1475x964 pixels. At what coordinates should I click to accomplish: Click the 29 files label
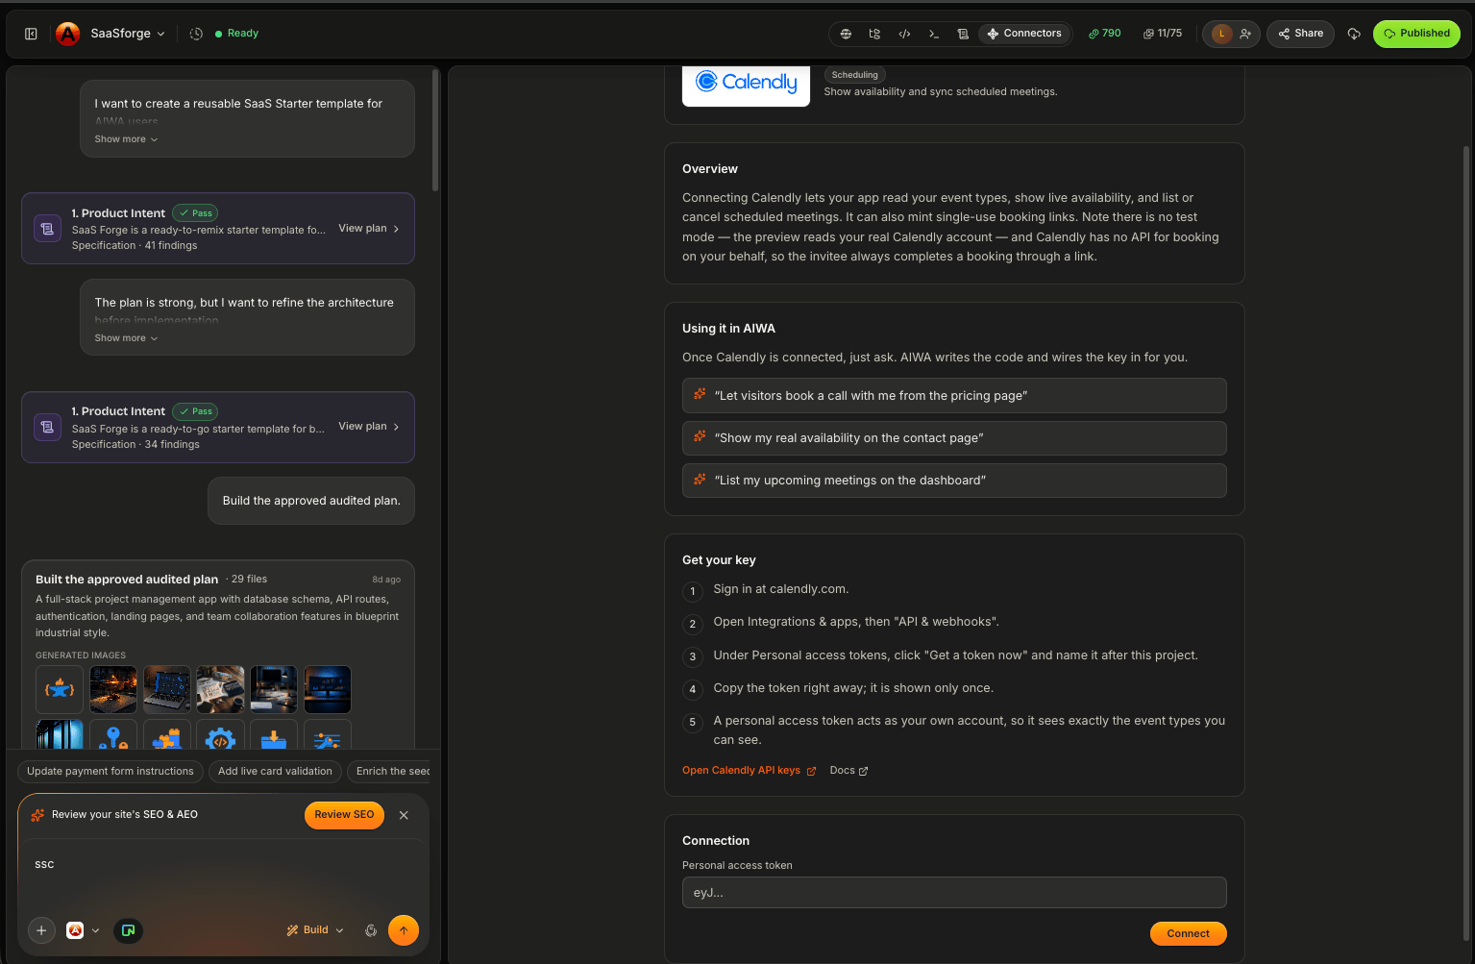coord(249,580)
